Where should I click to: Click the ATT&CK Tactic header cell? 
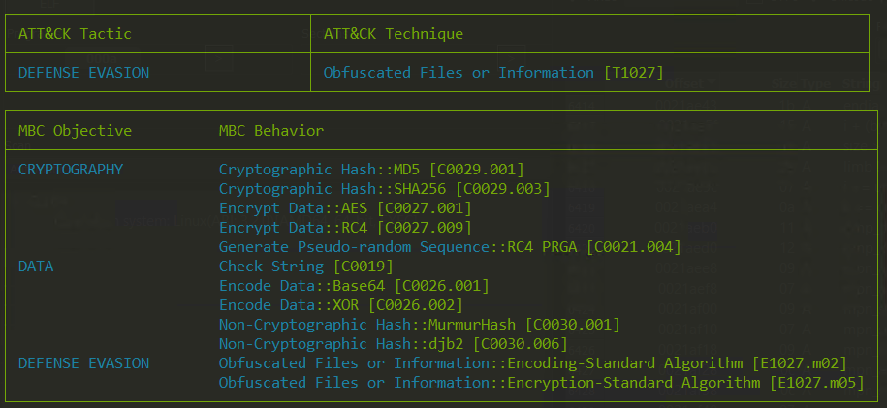pos(158,33)
